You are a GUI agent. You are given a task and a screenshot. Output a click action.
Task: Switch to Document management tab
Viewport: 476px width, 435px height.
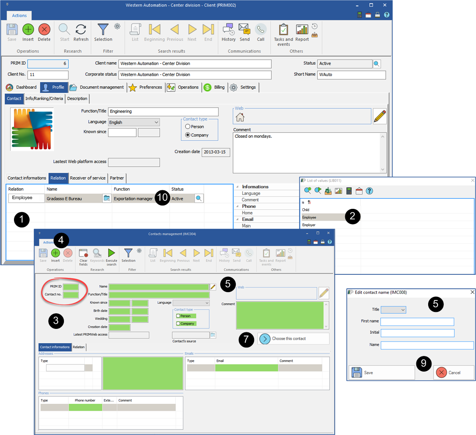pyautogui.click(x=97, y=88)
